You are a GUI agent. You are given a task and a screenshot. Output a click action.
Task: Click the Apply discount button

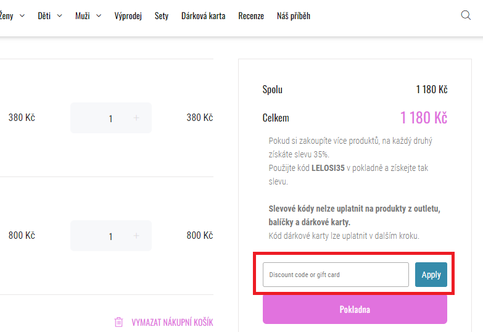pyautogui.click(x=431, y=275)
